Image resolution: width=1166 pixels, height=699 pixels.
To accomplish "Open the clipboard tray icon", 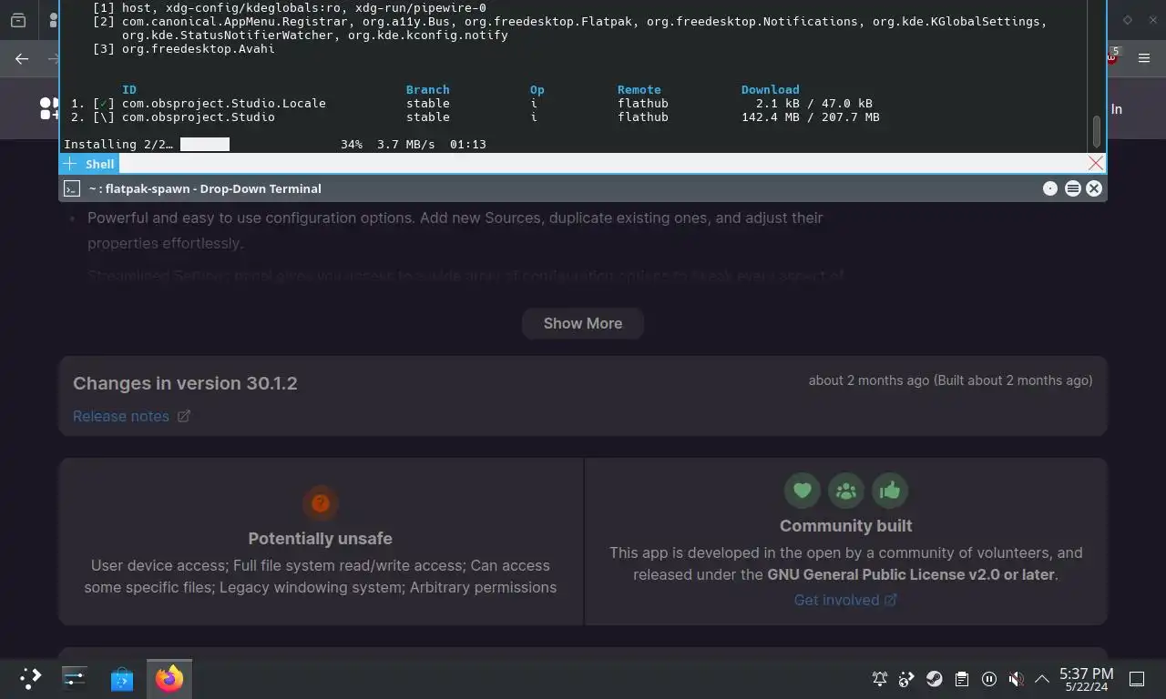I will [962, 679].
